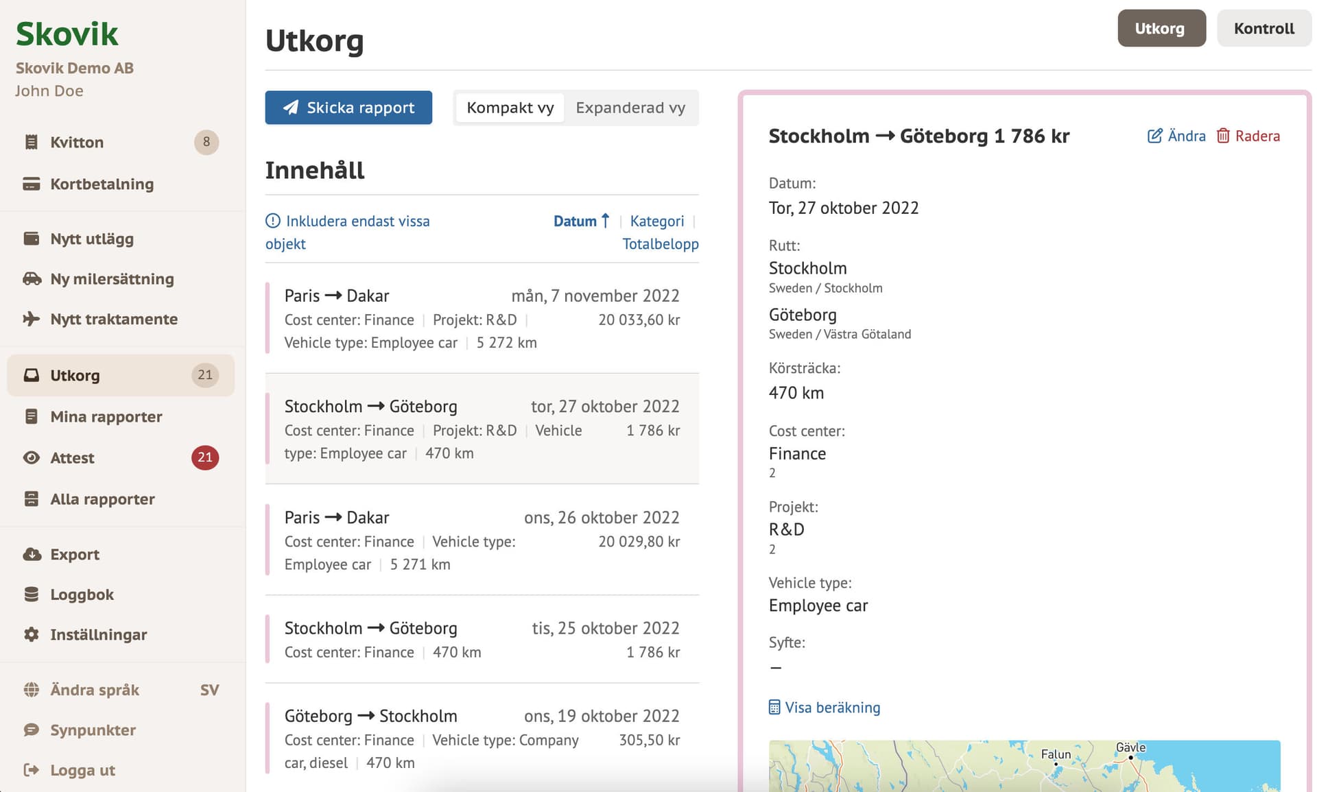Edit the trip with Ändra
This screenshot has height=792, width=1317.
(x=1176, y=136)
